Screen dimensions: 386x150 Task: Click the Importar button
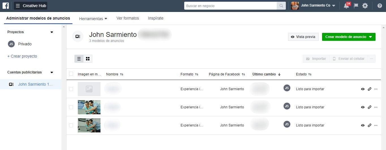[x=316, y=59]
